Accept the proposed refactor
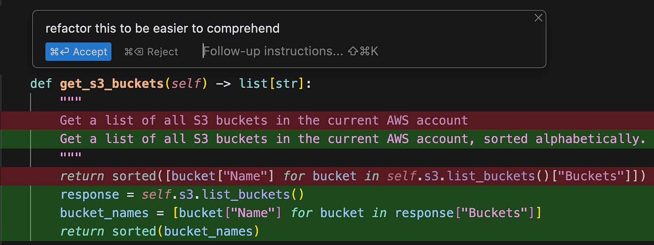 pos(78,52)
